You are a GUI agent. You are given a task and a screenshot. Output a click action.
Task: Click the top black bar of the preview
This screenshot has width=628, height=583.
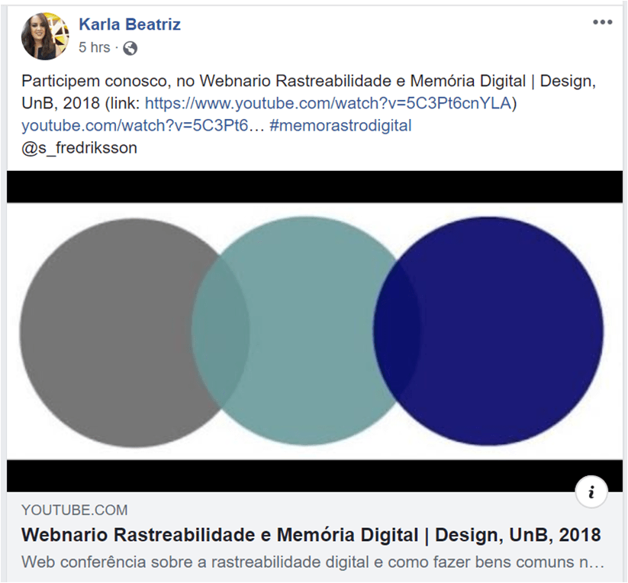pos(314,187)
